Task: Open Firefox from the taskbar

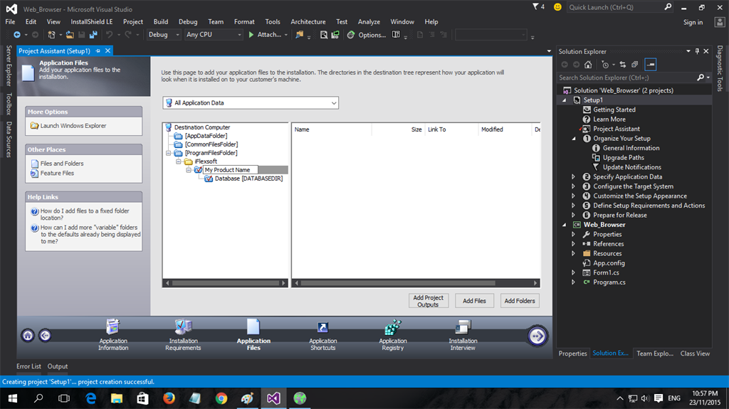Action: [169, 398]
